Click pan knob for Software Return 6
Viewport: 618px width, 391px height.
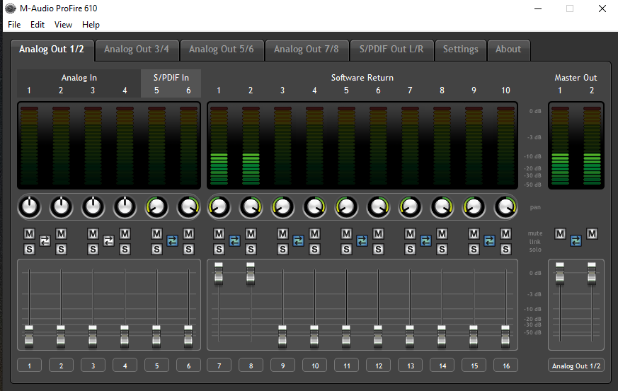point(378,206)
